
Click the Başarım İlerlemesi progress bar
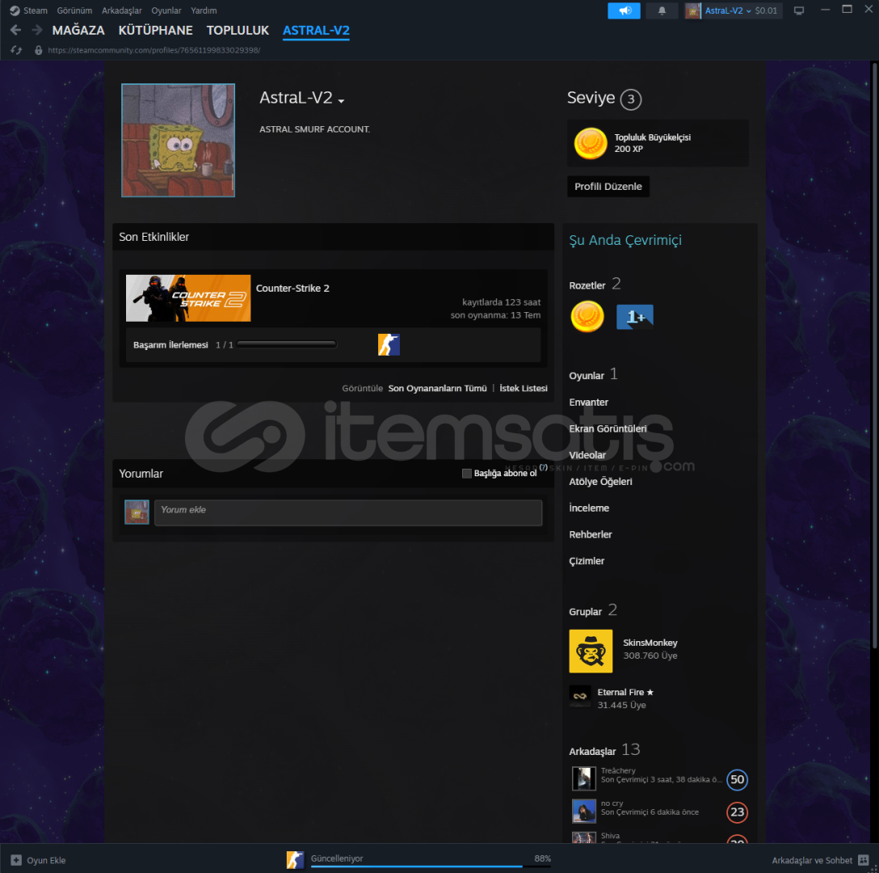287,344
